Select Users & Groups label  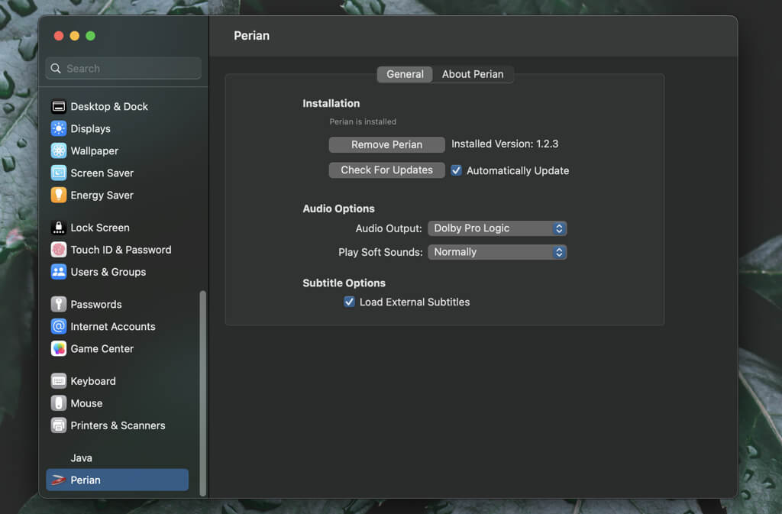point(108,272)
